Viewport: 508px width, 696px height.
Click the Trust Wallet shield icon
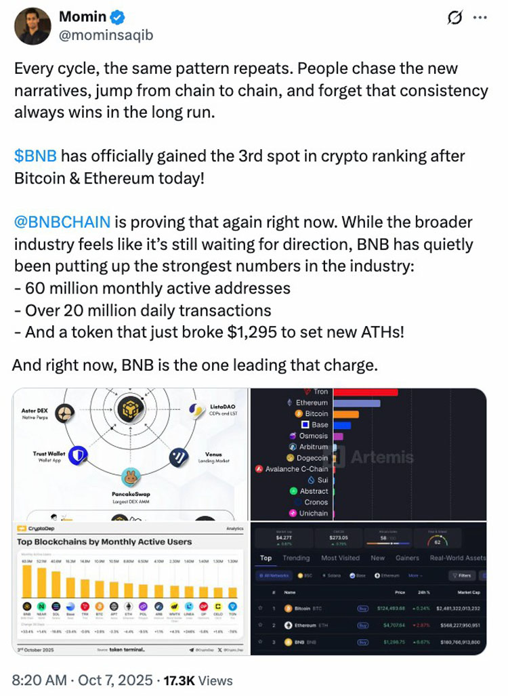77,456
